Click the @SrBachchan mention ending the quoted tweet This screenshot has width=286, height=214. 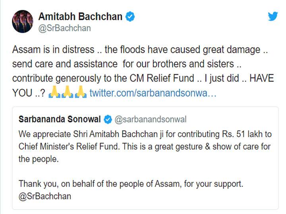(x=44, y=196)
